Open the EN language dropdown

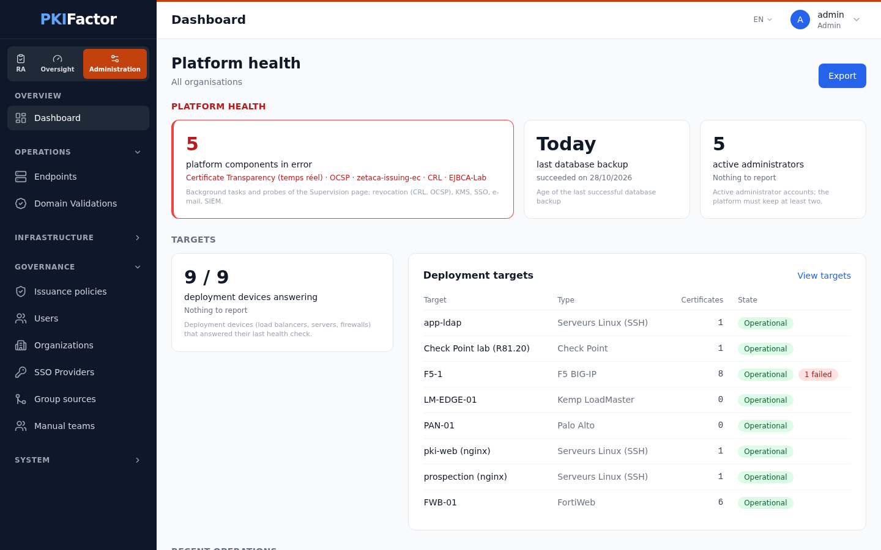(763, 20)
